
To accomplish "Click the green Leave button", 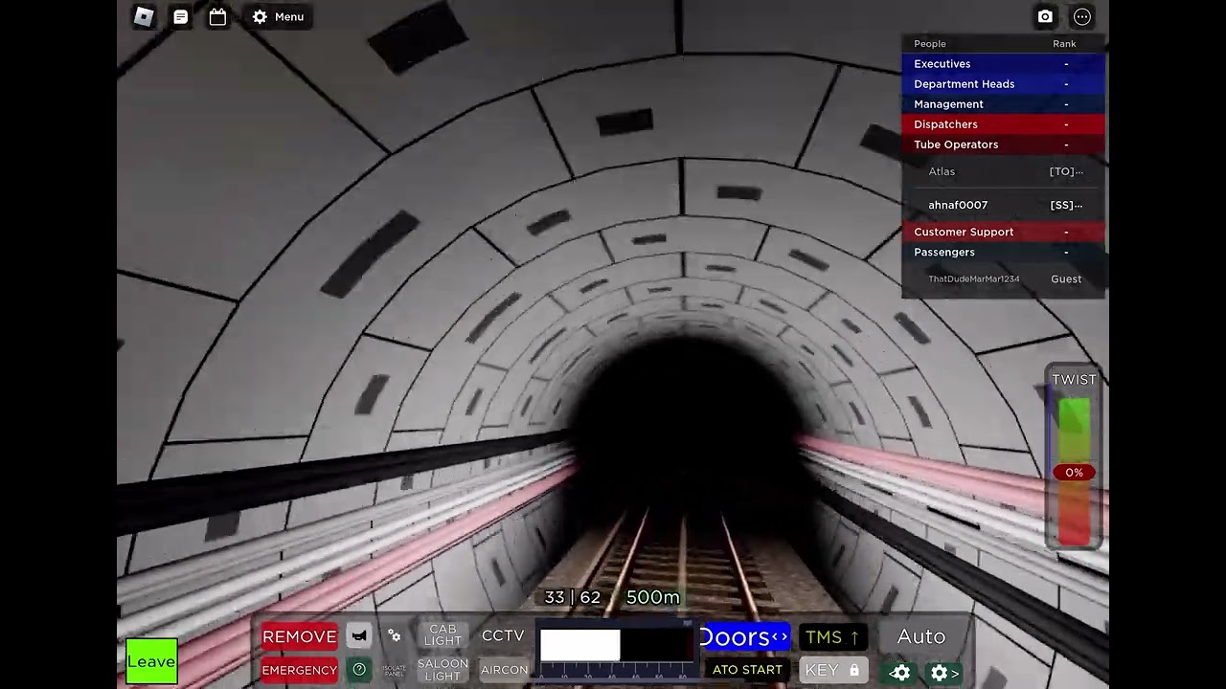I will click(151, 661).
